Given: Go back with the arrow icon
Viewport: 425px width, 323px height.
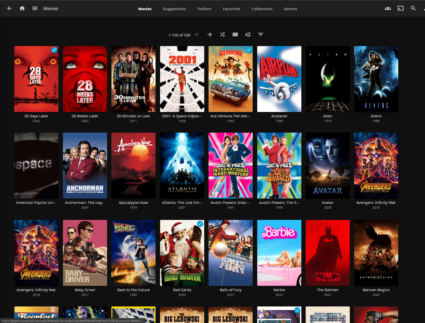Looking at the screenshot, I should [x=9, y=8].
